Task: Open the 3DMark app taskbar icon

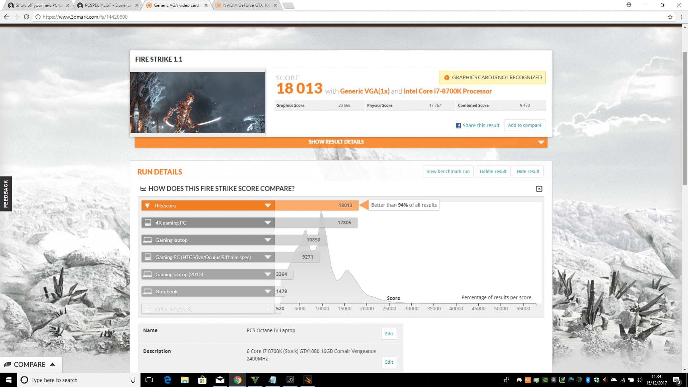Action: click(x=308, y=380)
